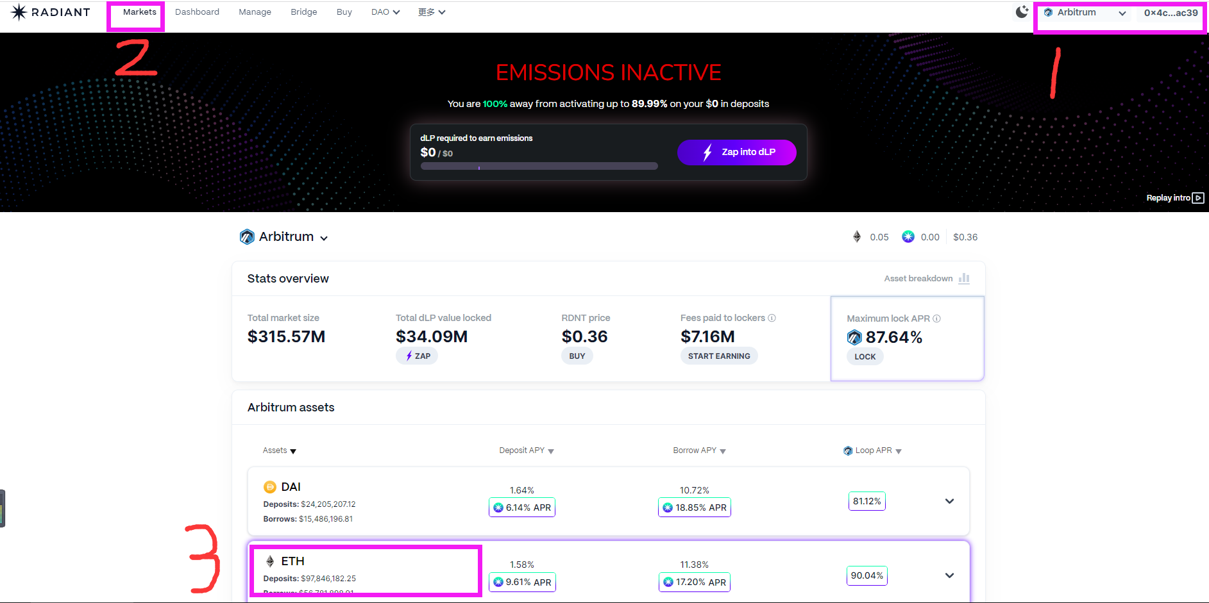This screenshot has width=1209, height=603.
Task: Click the $34.09M dLP value locked
Action: pyautogui.click(x=432, y=336)
